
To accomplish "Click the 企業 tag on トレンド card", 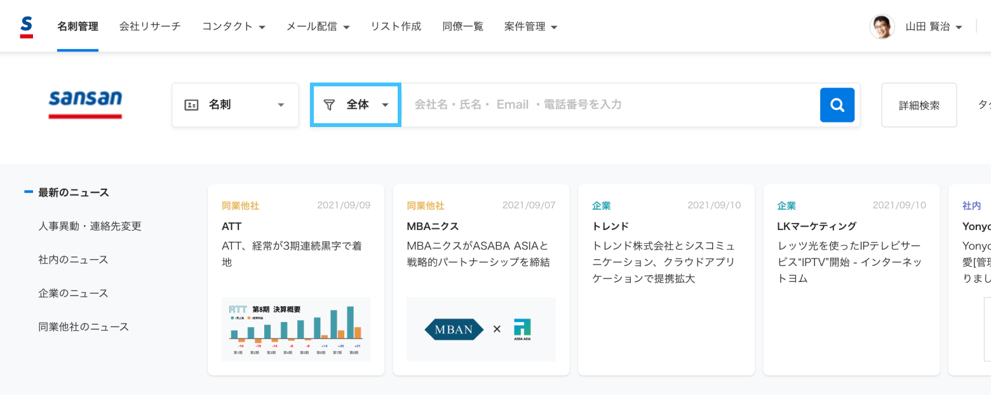I will click(601, 206).
